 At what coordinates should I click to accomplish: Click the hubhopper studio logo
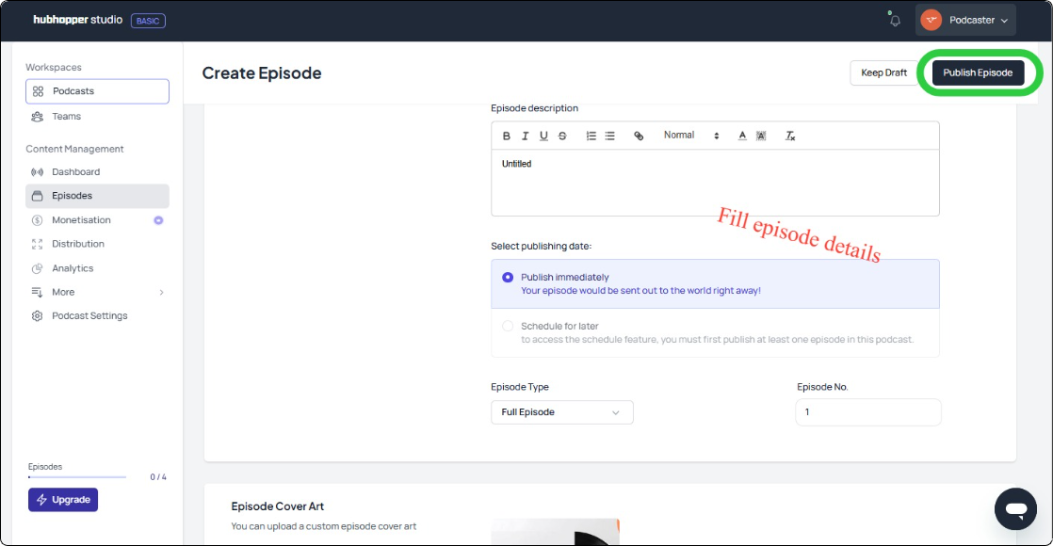tap(78, 20)
